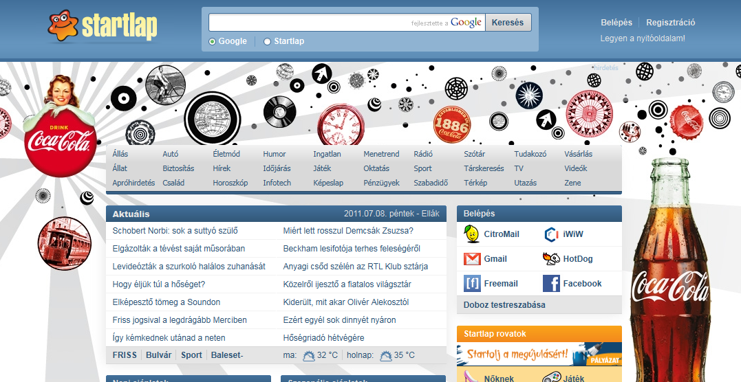Open the Facebook icon
This screenshot has width=741, height=382.
(551, 283)
